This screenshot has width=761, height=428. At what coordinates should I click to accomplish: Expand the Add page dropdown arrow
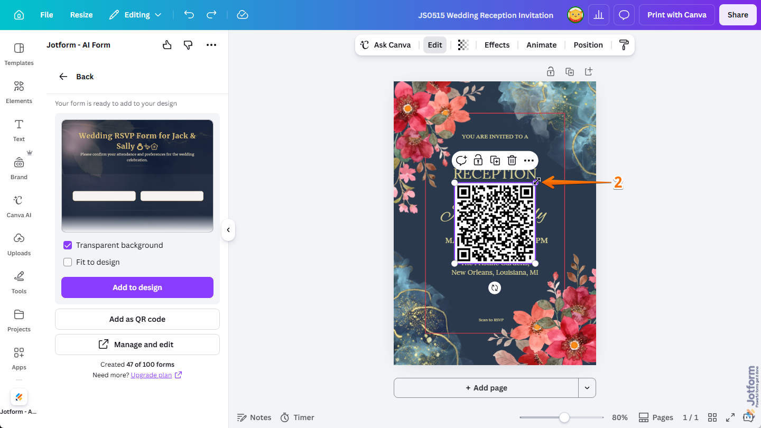(587, 388)
